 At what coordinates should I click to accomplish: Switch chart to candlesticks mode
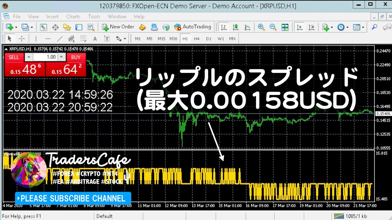pos(236,27)
